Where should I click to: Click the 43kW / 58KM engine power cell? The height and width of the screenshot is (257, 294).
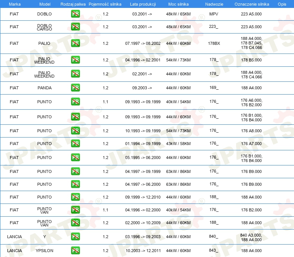click(178, 144)
